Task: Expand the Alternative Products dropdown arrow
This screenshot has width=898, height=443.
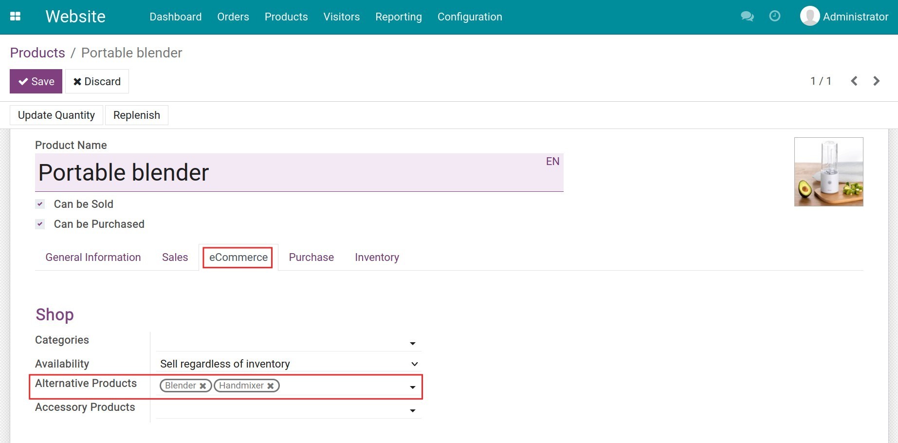Action: pos(412,388)
